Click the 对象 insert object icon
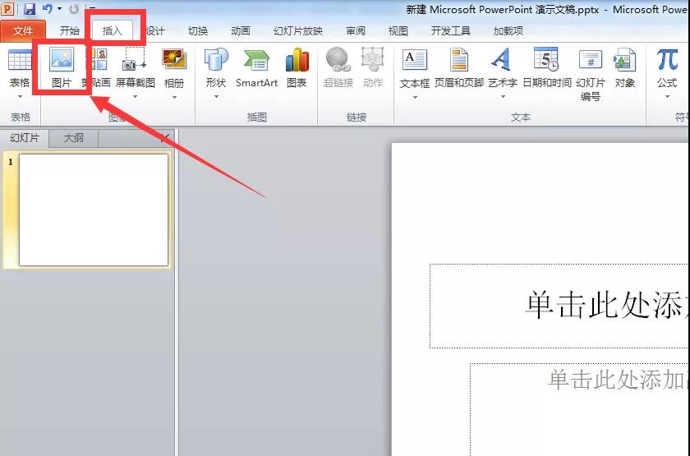Viewport: 690px width, 456px height. (x=624, y=60)
